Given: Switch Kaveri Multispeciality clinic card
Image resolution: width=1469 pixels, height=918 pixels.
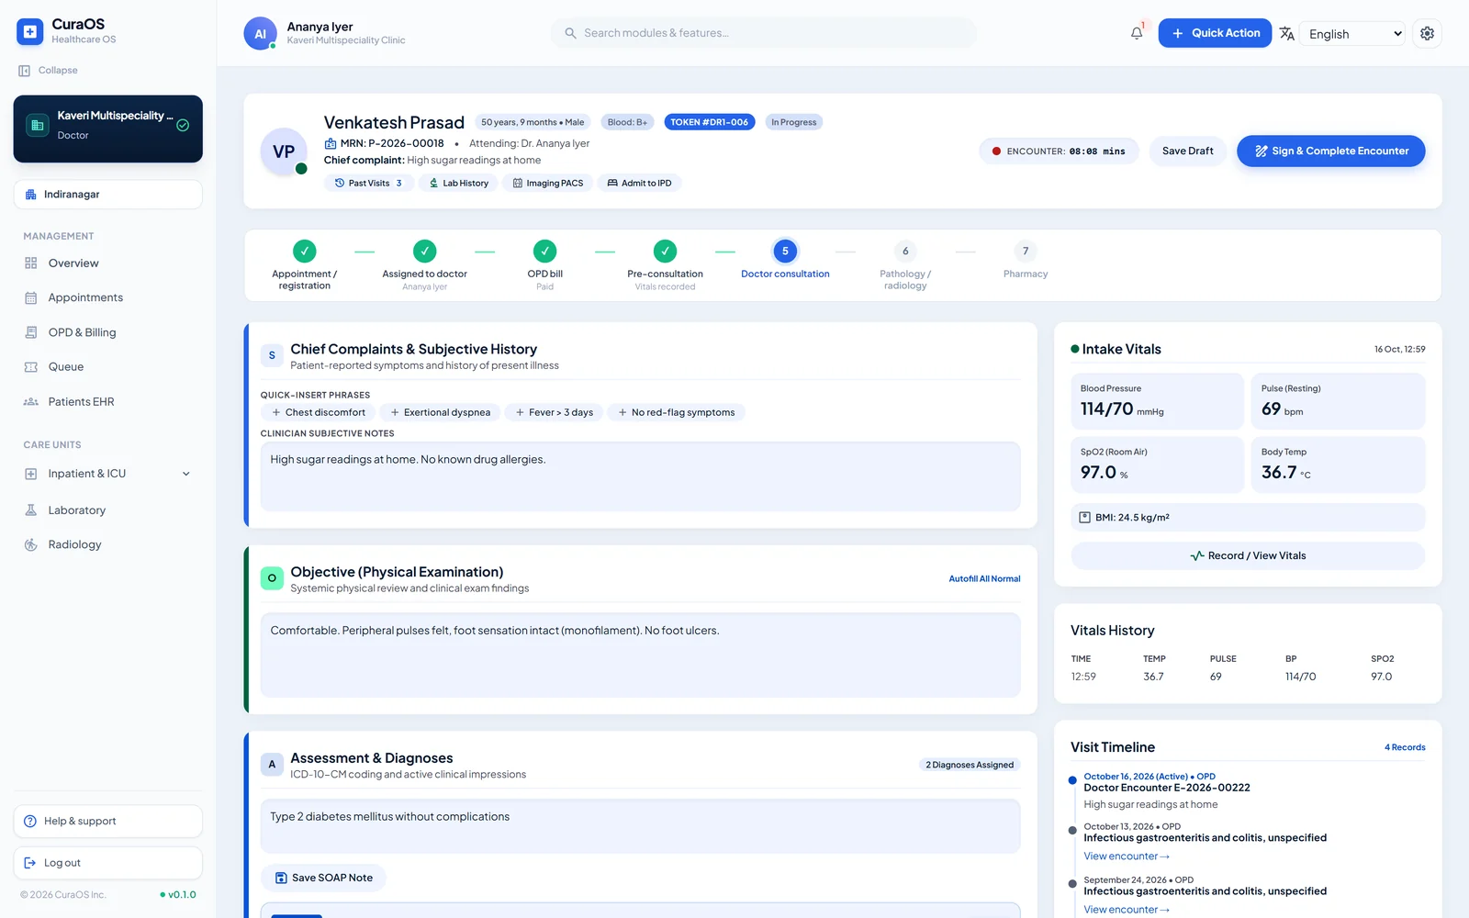Looking at the screenshot, I should point(107,129).
